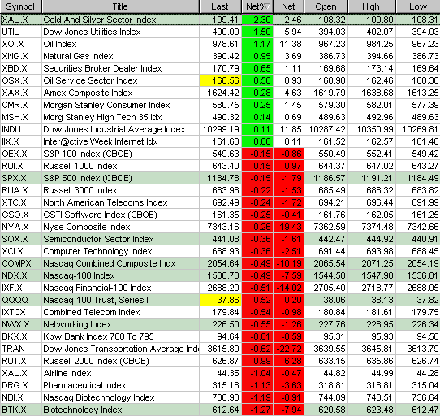Select the INDU symbol cell

[21, 129]
